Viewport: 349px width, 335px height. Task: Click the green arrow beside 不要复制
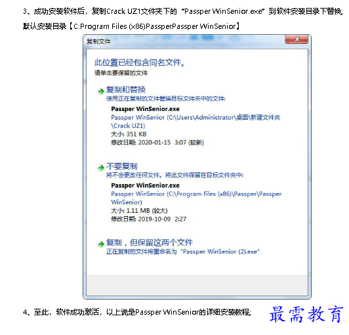[101, 167]
